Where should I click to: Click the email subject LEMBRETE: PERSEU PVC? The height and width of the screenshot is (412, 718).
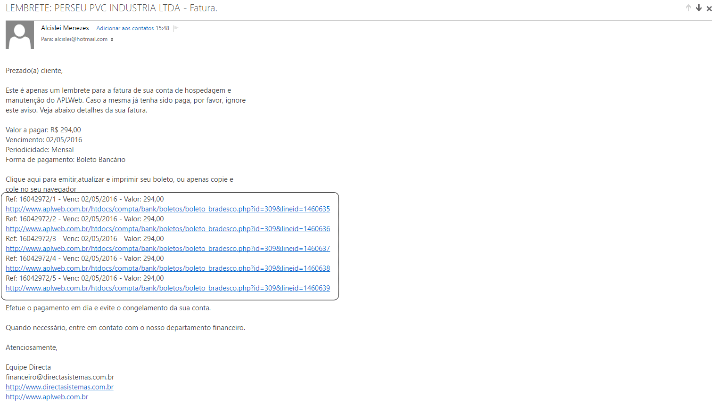pos(111,8)
